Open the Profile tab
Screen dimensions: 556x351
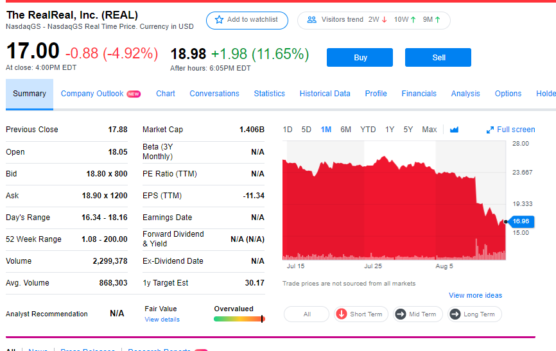pos(376,94)
